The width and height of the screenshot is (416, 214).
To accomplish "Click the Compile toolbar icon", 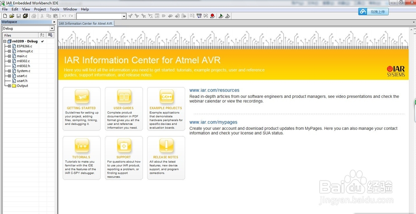I will [x=192, y=16].
